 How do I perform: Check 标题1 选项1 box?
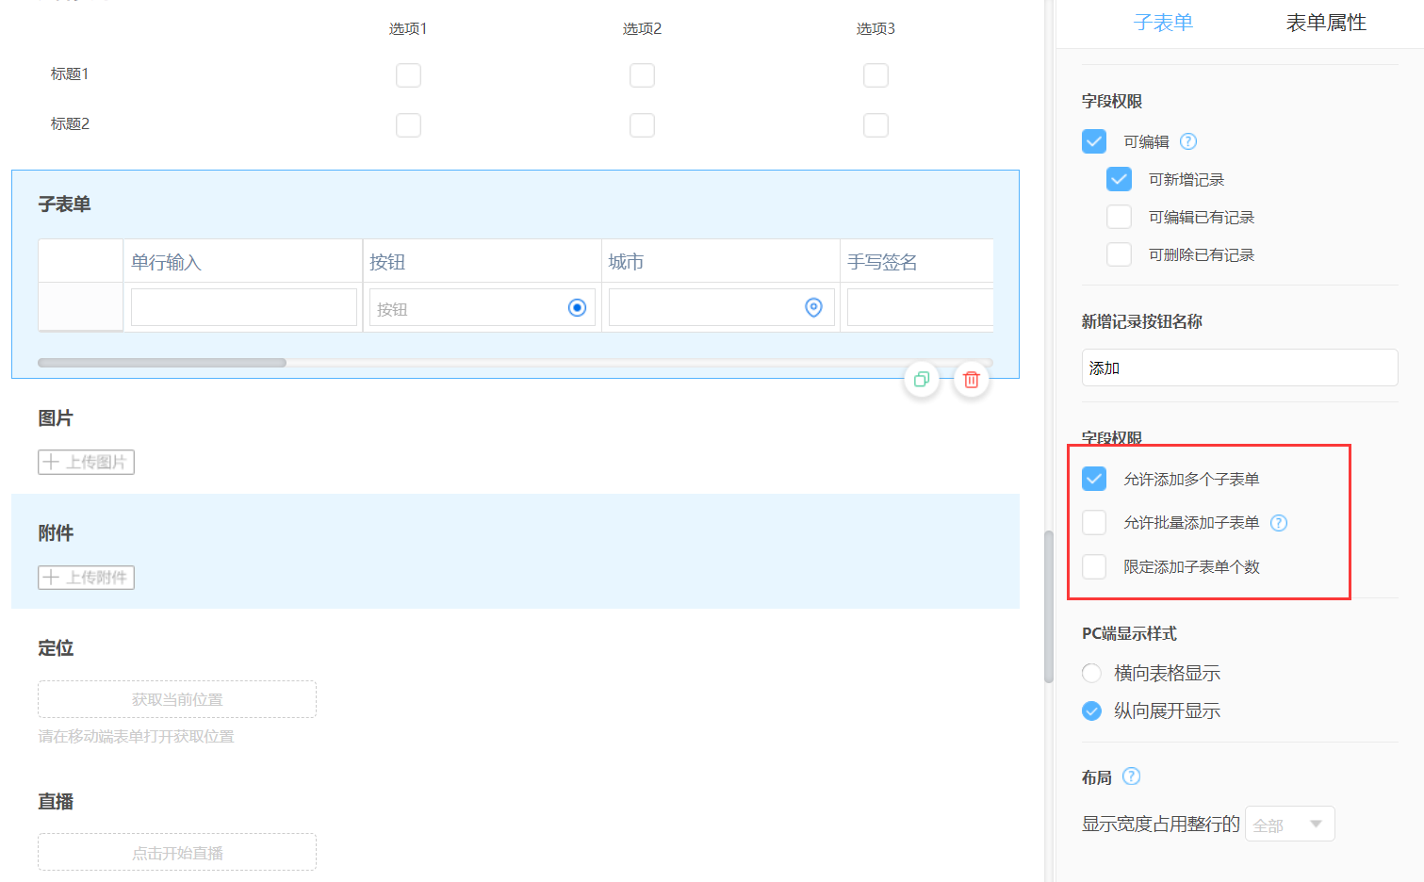point(408,75)
